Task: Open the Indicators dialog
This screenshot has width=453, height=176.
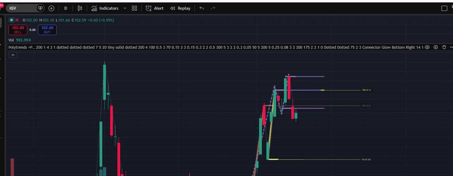Action: click(105, 8)
